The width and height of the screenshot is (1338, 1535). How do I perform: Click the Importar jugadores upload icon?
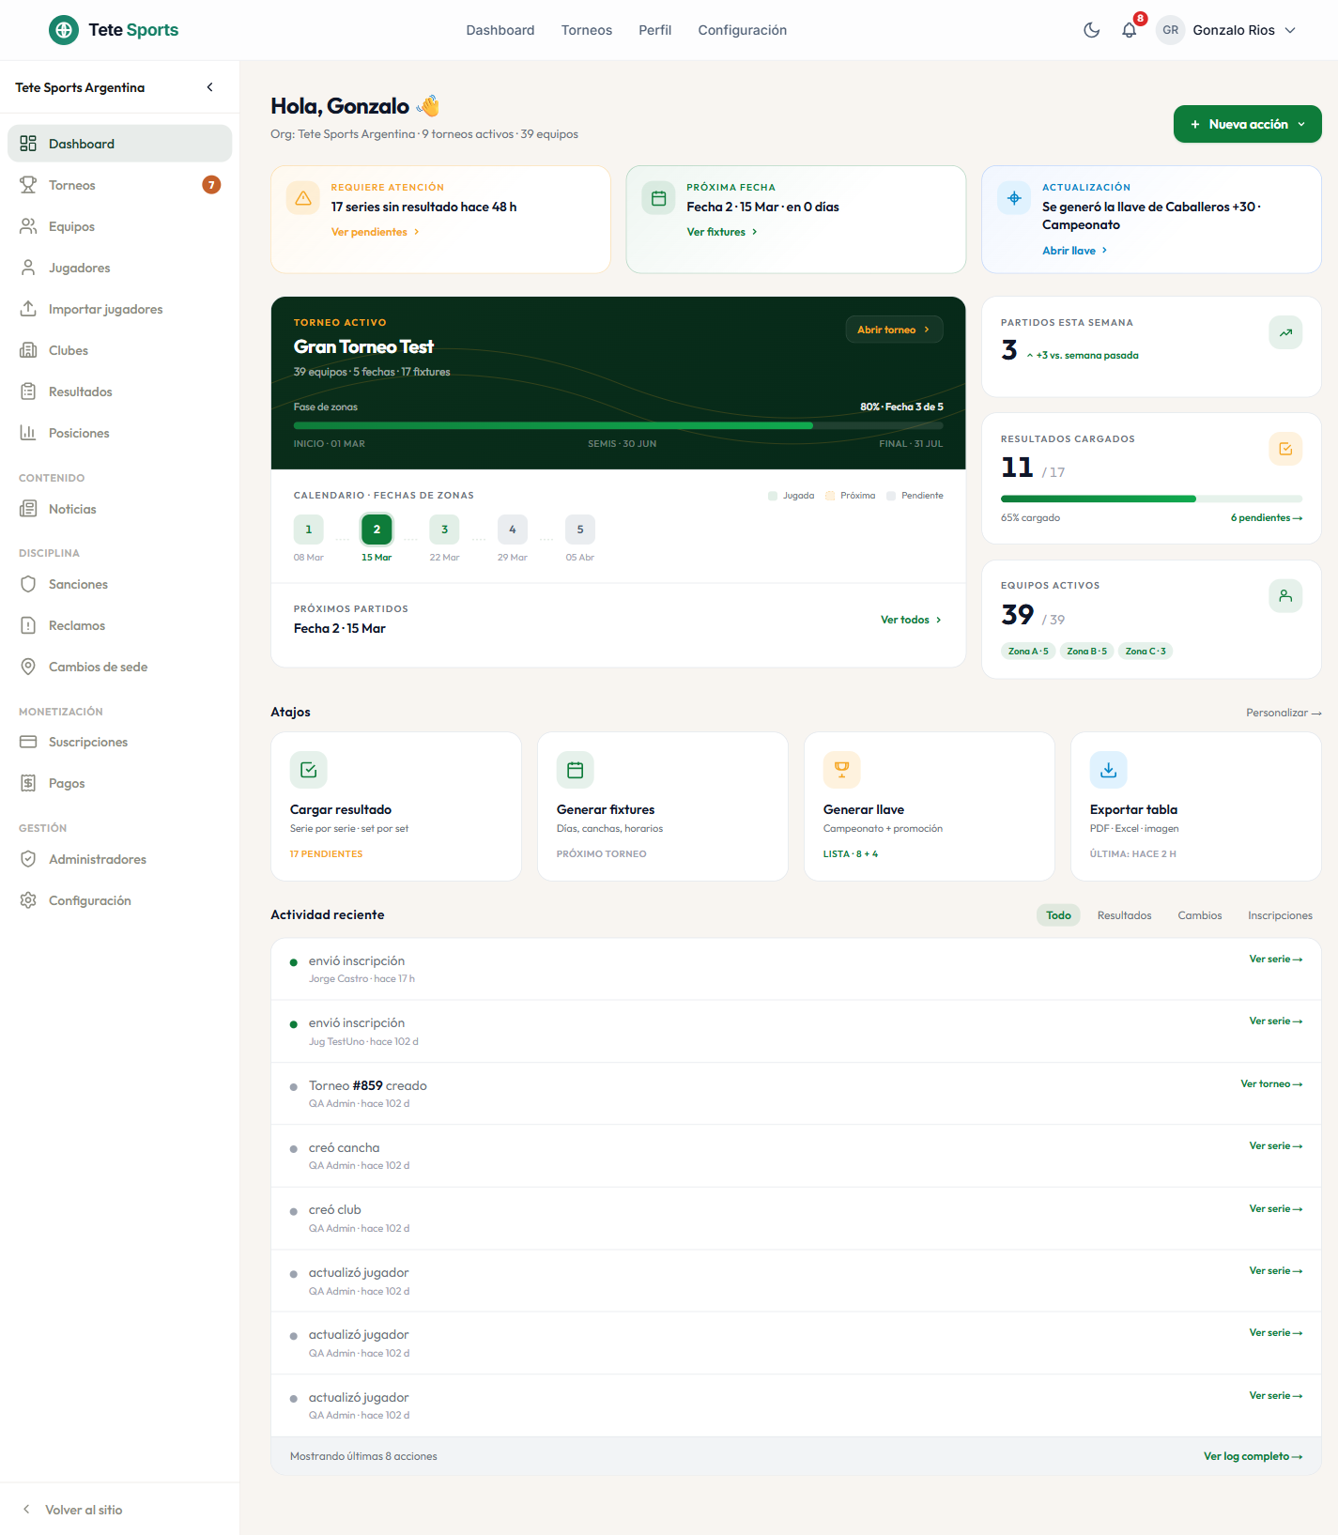(x=28, y=309)
